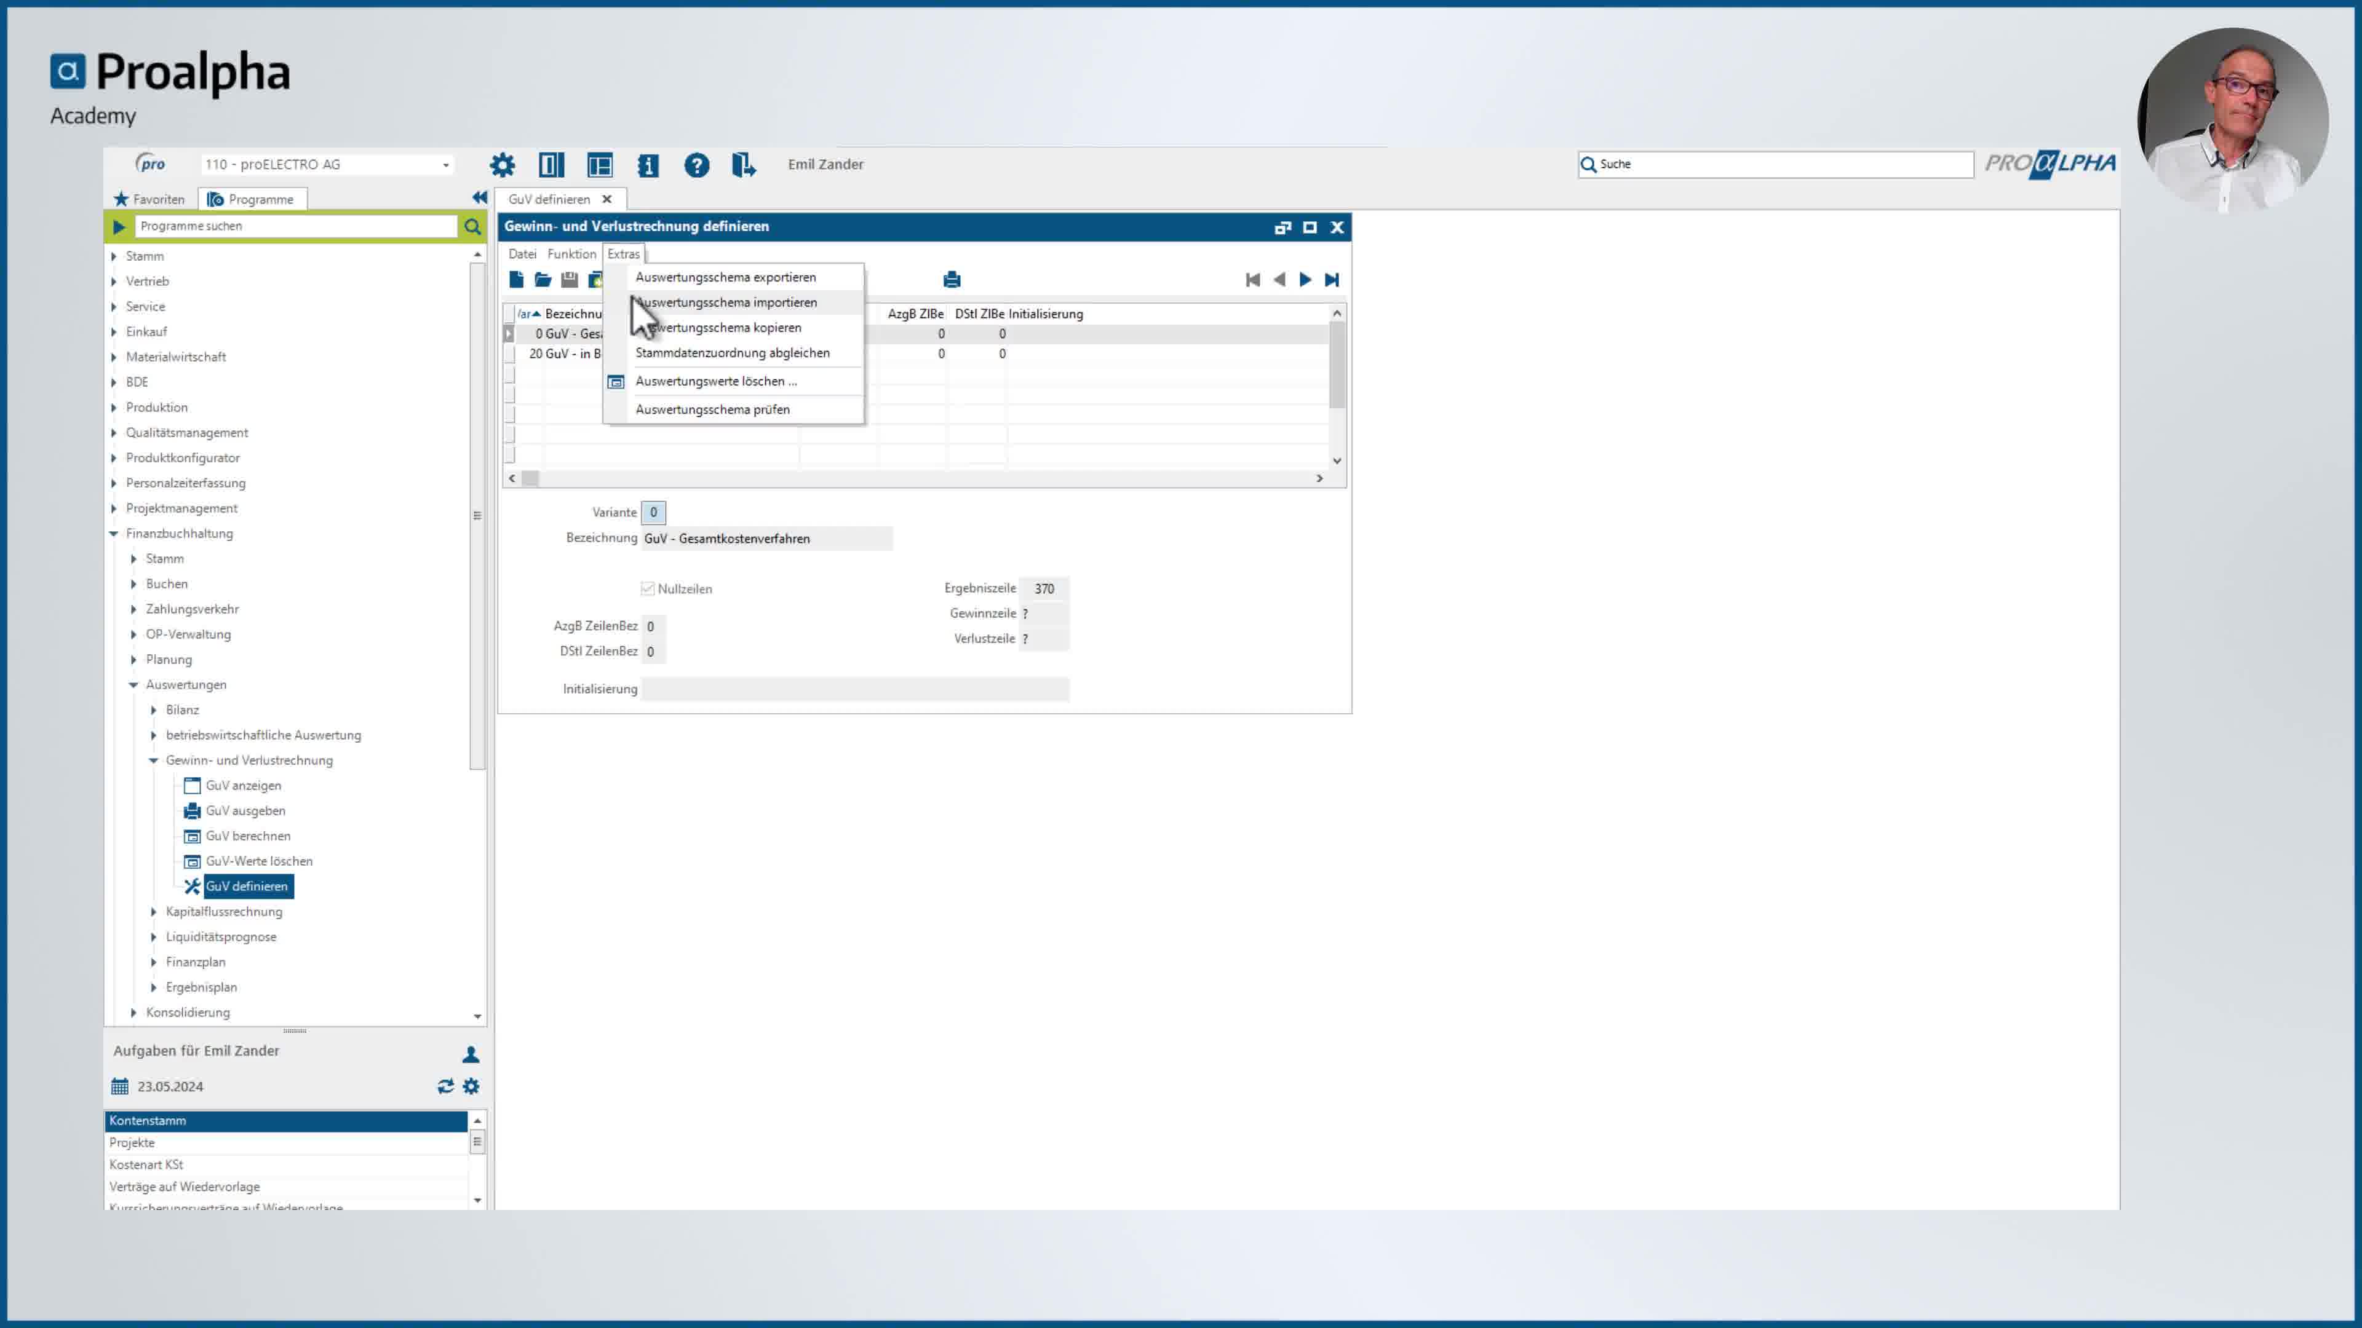Click the green play arrow beside program search
The height and width of the screenshot is (1328, 2362).
[119, 226]
